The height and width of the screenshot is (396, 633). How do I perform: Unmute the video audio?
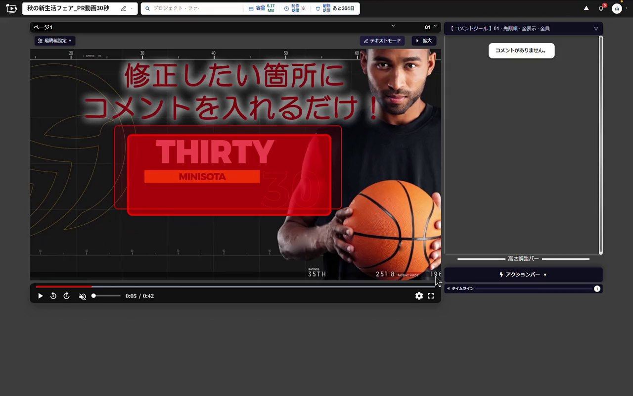click(x=83, y=296)
